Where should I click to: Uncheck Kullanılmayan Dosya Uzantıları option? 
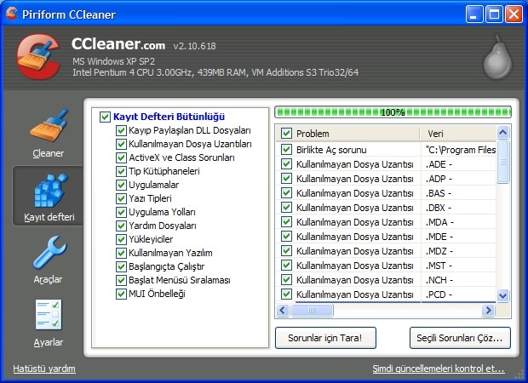pos(121,144)
